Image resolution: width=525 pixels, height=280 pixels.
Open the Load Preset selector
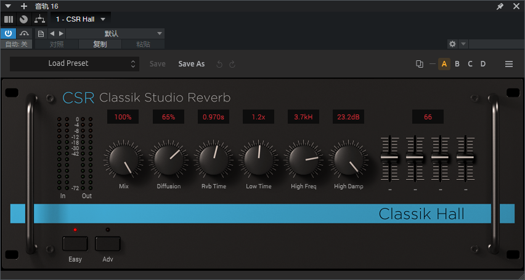75,63
